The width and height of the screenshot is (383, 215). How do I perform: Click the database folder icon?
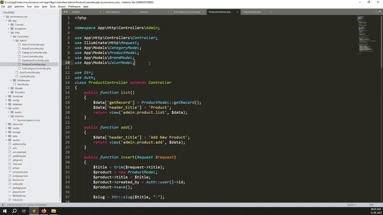[x=10, y=104]
